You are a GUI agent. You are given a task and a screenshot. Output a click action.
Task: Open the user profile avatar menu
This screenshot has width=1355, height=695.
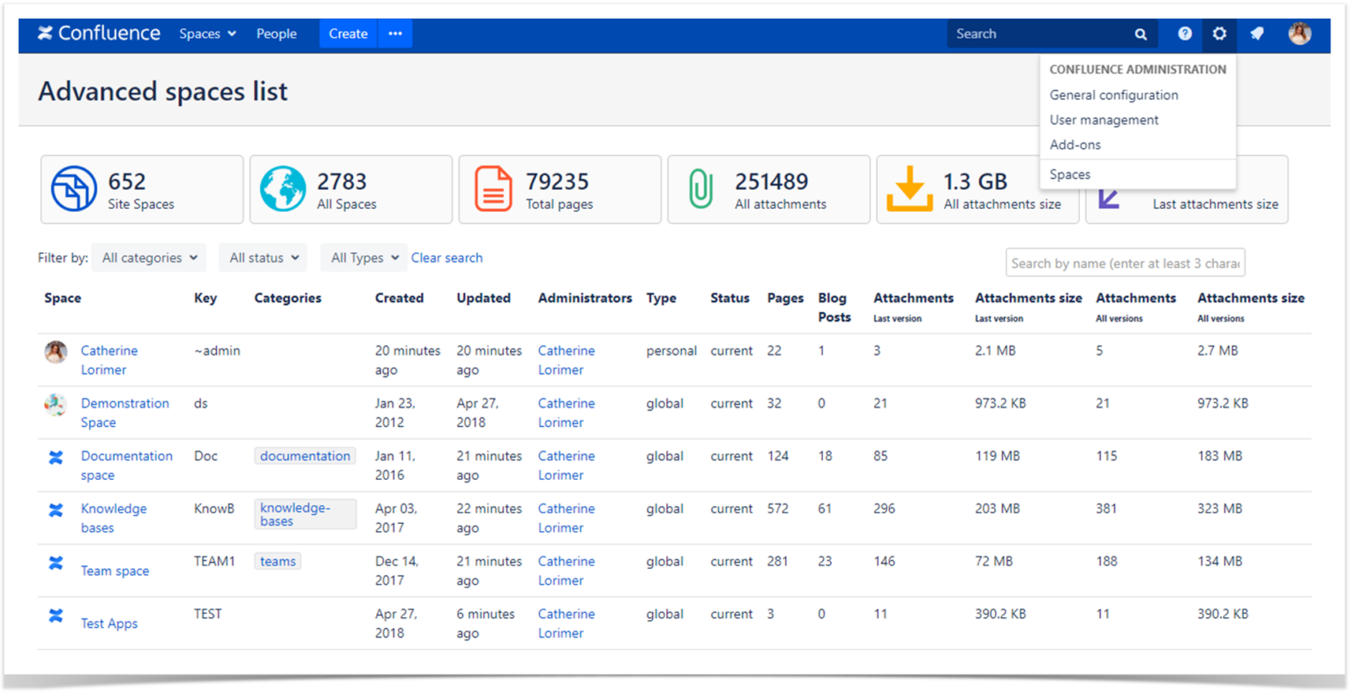pyautogui.click(x=1299, y=34)
